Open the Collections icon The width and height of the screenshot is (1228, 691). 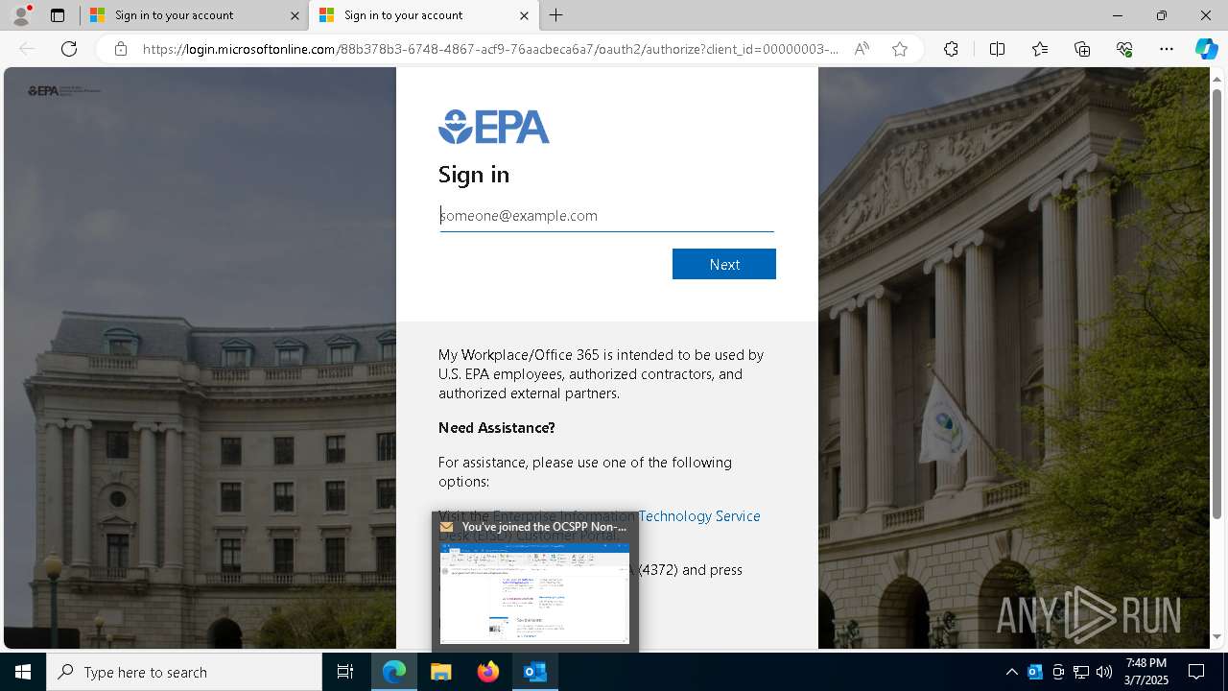pos(1082,49)
